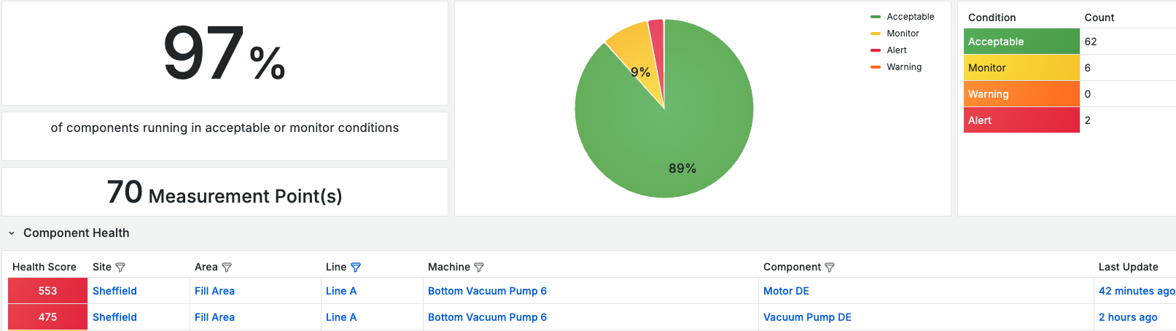The width and height of the screenshot is (1176, 331).
Task: Click the Condition column header
Action: 992,17
